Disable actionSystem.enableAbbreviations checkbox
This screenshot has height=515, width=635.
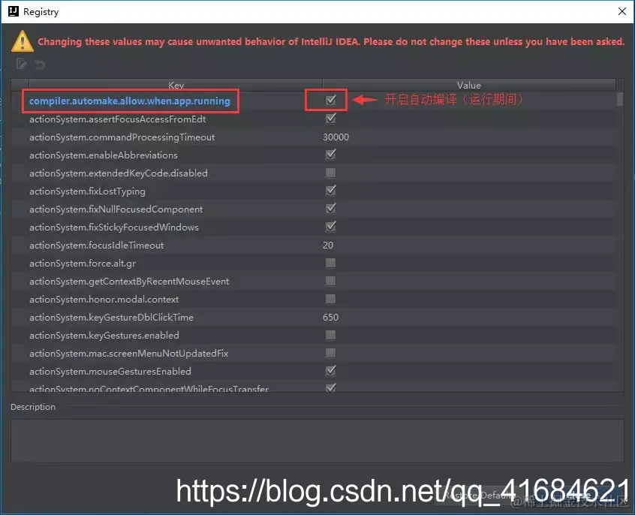click(x=331, y=155)
